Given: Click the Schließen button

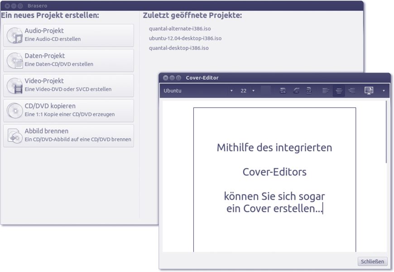Looking at the screenshot, I should (x=372, y=262).
